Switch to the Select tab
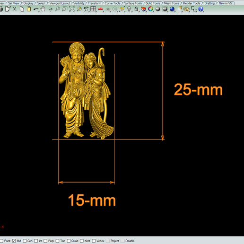Viewport: 244px width, 244px height. (41, 3)
